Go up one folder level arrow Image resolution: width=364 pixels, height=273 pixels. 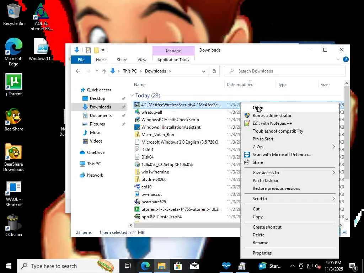click(x=104, y=71)
